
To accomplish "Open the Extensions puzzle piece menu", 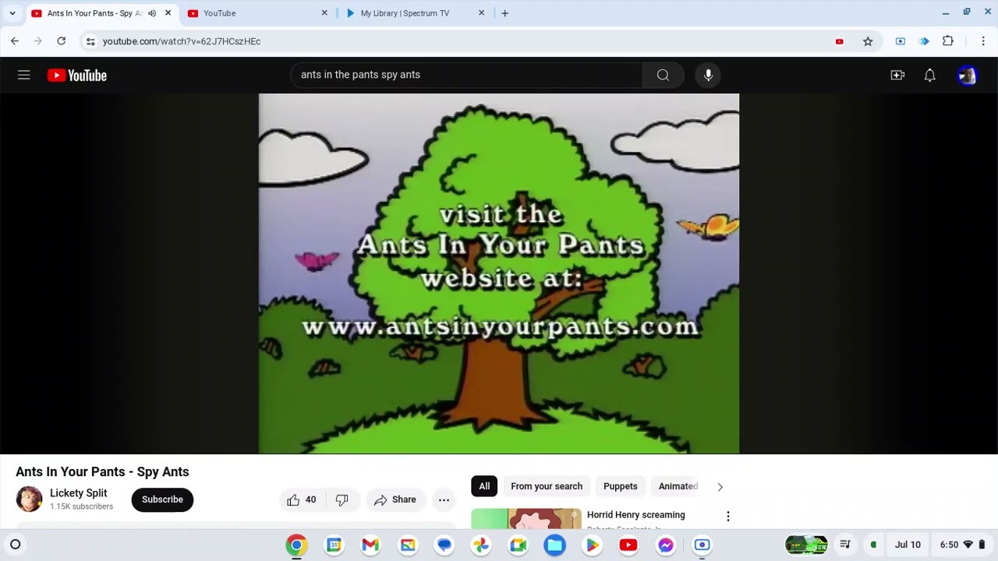I will (948, 41).
